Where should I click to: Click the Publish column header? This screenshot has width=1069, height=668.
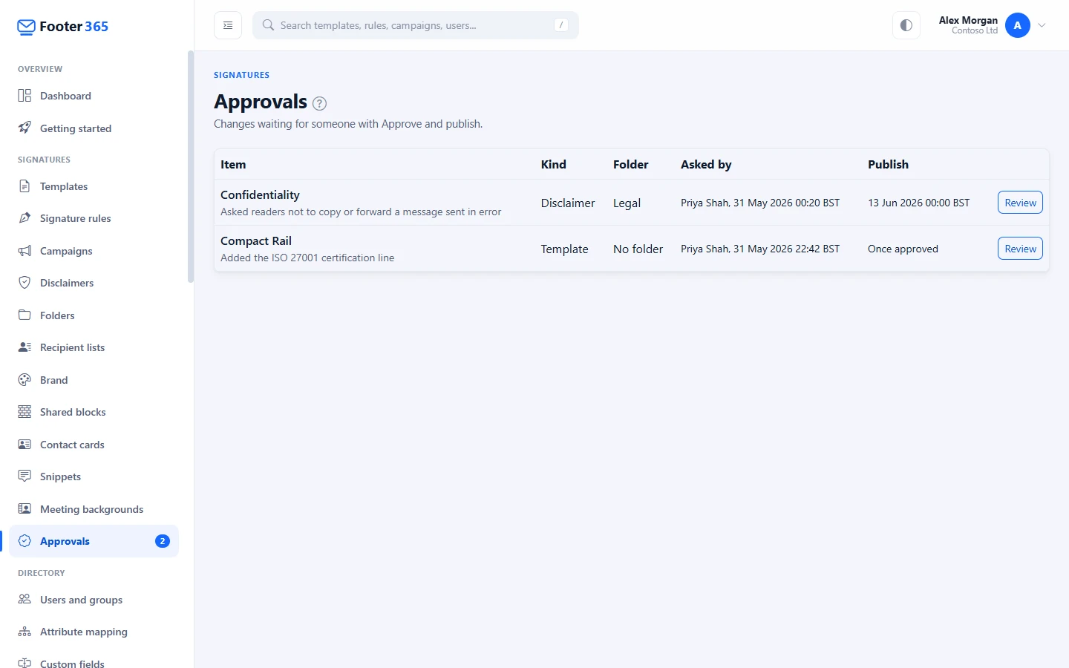click(x=888, y=165)
